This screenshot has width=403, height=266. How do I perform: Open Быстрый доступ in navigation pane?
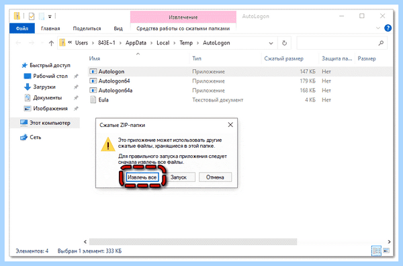pyautogui.click(x=50, y=65)
